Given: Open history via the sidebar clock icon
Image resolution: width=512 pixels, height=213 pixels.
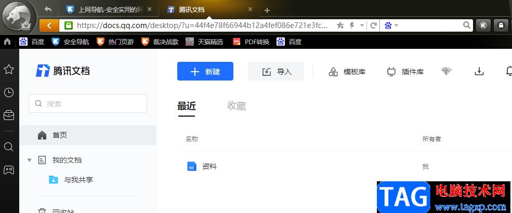Looking at the screenshot, I should (8, 92).
